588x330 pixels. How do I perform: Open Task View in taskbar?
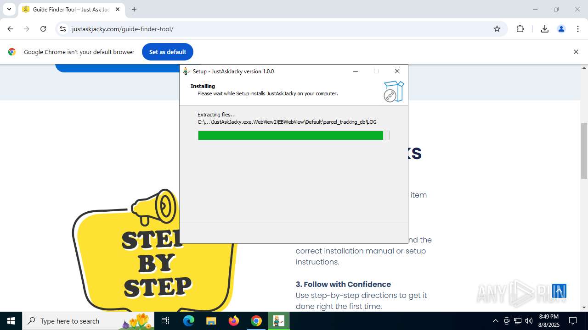click(165, 321)
